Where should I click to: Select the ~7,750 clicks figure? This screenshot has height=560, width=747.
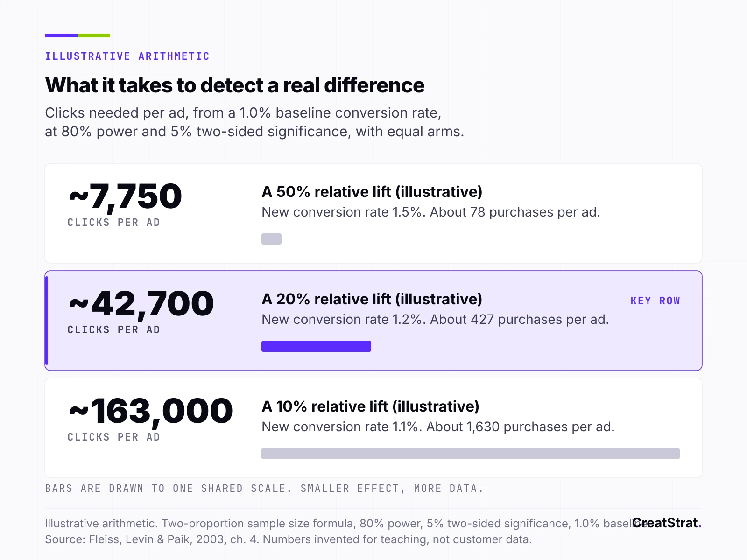125,196
